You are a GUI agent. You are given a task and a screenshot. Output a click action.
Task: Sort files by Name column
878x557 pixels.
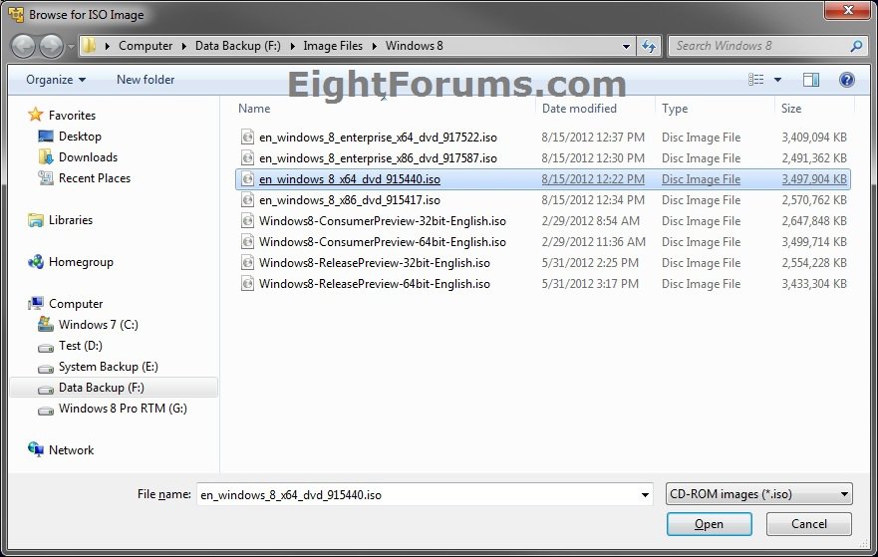click(x=254, y=109)
